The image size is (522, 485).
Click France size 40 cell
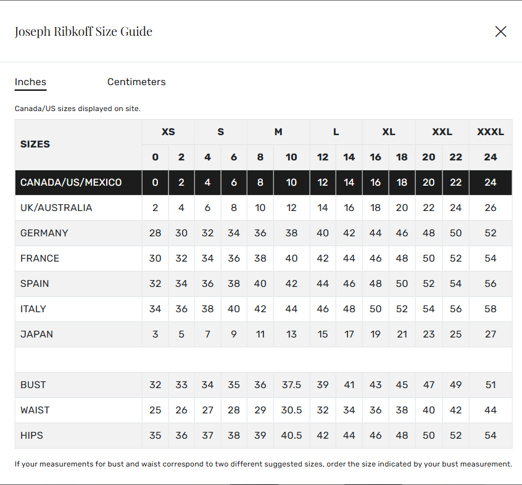[x=291, y=259]
